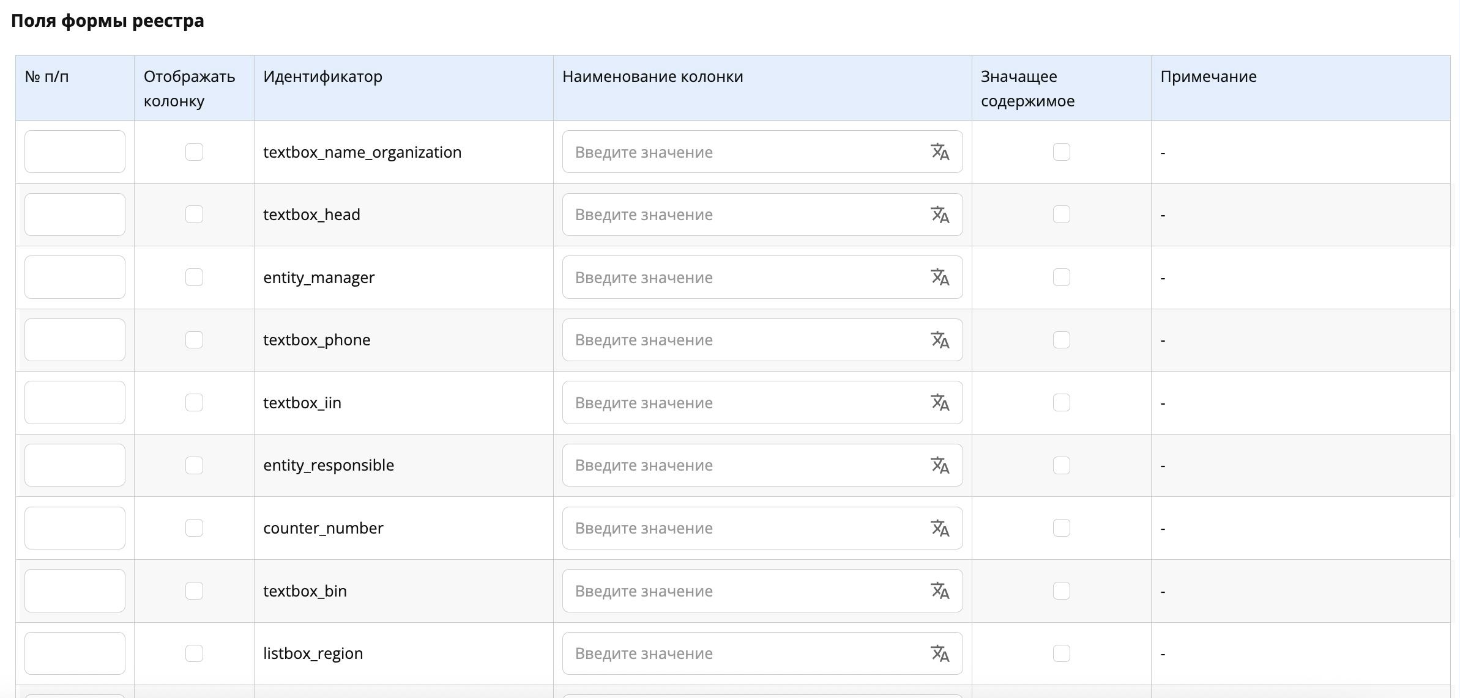Open translation icon in listbox_region row
Image resolution: width=1460 pixels, height=698 pixels.
pos(940,653)
